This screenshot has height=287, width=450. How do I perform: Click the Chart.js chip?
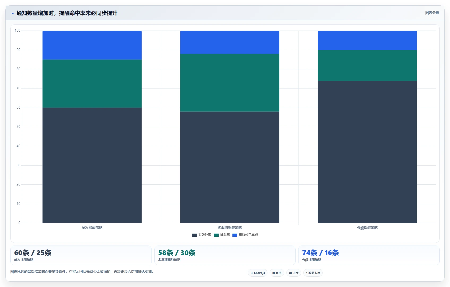(258, 273)
